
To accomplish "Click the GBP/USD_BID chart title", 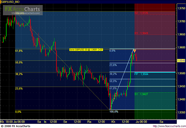I will [x=10, y=2].
